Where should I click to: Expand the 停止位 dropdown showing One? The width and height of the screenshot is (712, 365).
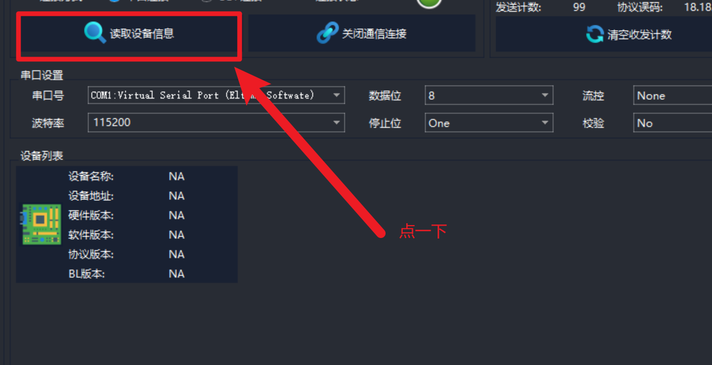coord(489,123)
